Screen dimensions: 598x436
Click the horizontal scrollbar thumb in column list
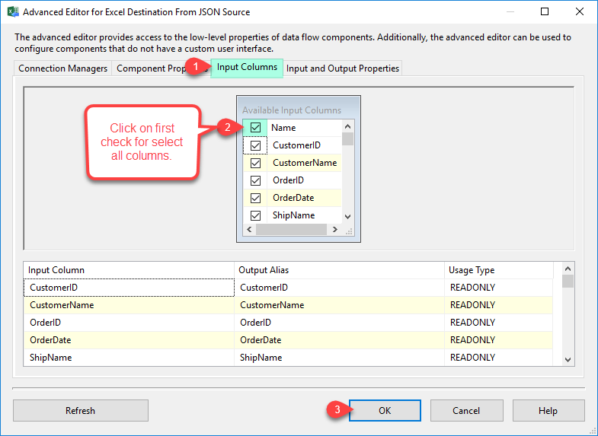(x=291, y=229)
